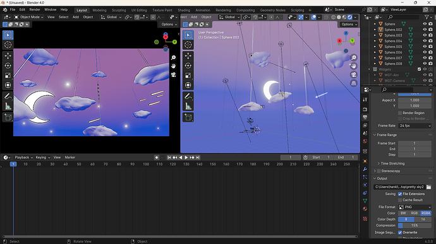Browse output folder with the folder icon
Viewport: 436px width, 244px height.
[428, 187]
